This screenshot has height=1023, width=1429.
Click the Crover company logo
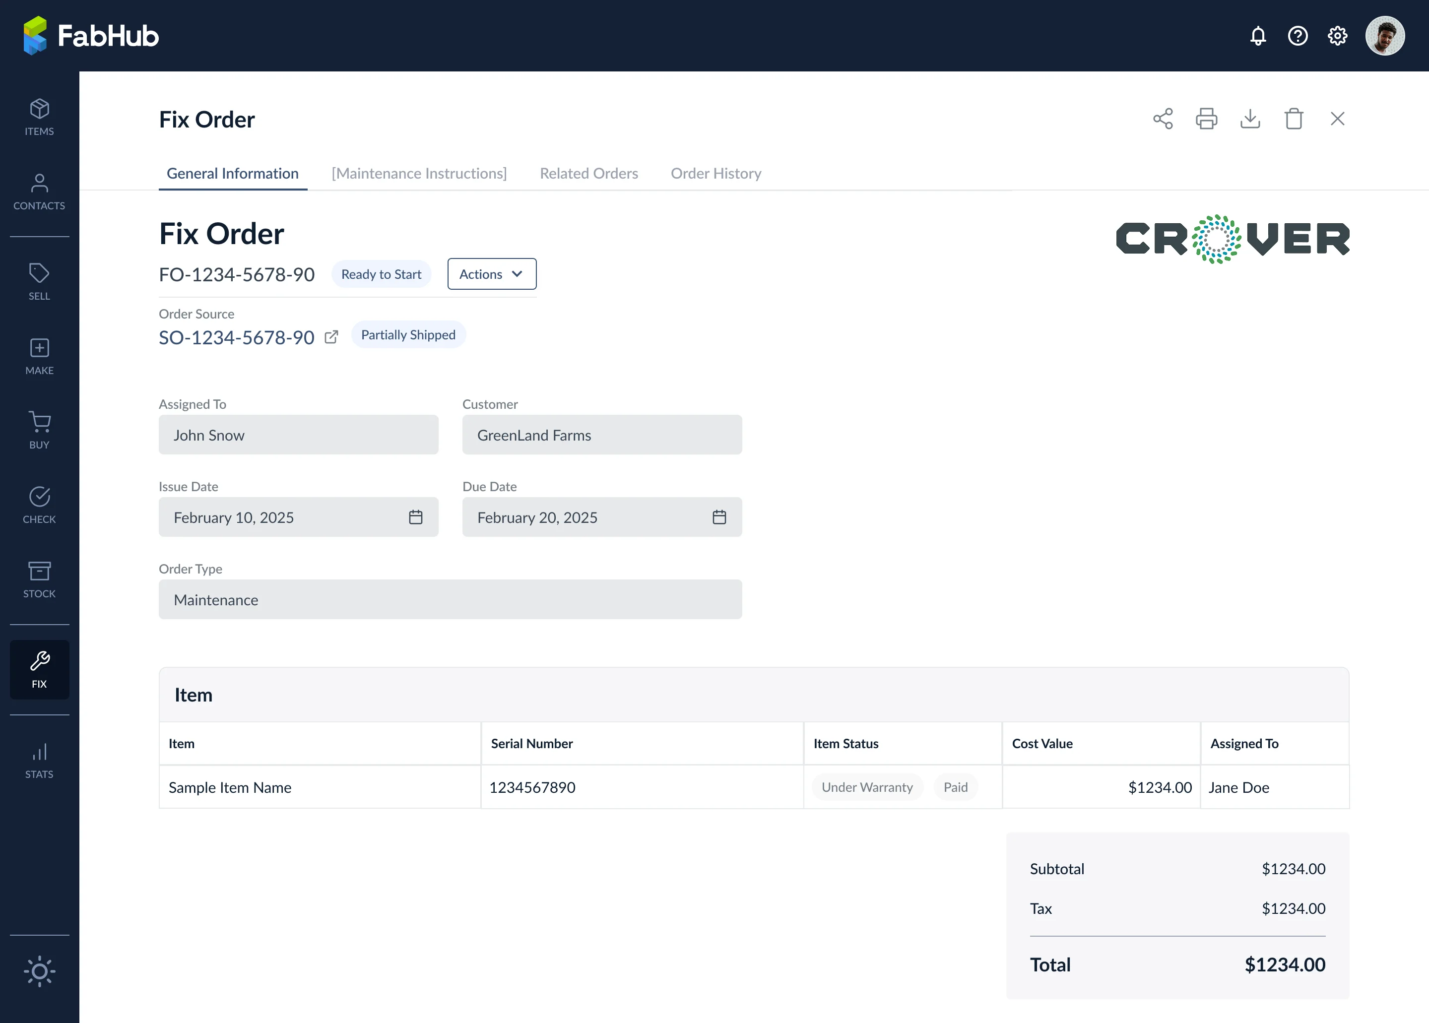tap(1233, 239)
